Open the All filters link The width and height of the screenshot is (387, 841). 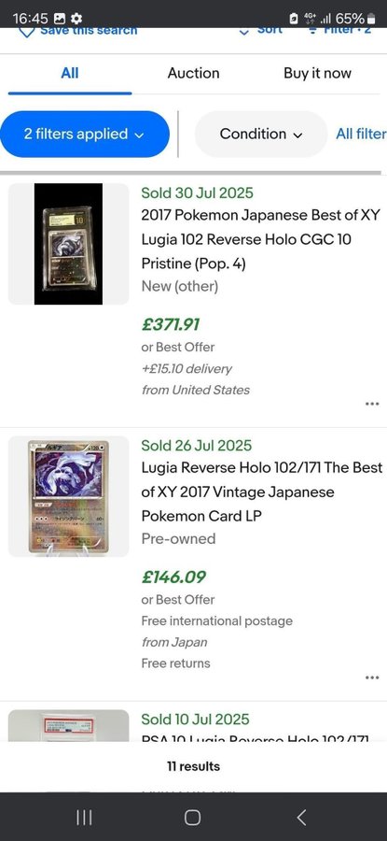361,134
